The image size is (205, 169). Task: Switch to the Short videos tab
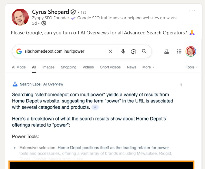pyautogui.click(x=110, y=67)
